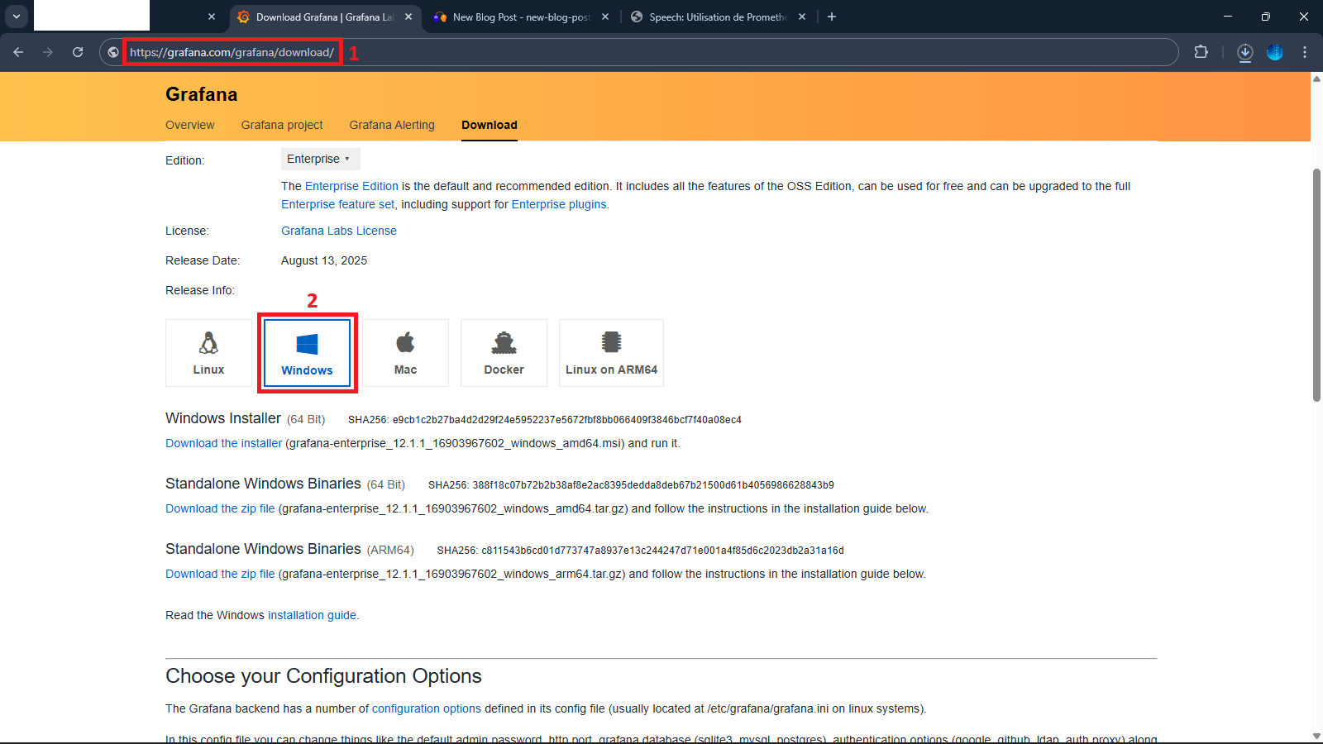
Task: Open the Windows installation guide link
Action: [312, 615]
